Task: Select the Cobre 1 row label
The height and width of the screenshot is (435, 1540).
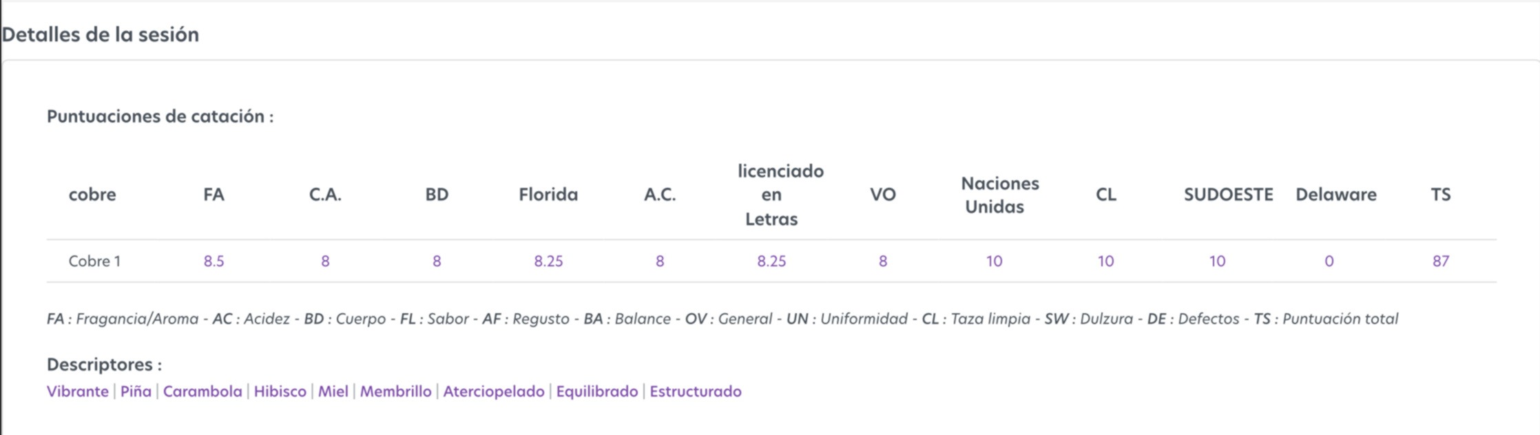Action: [94, 261]
